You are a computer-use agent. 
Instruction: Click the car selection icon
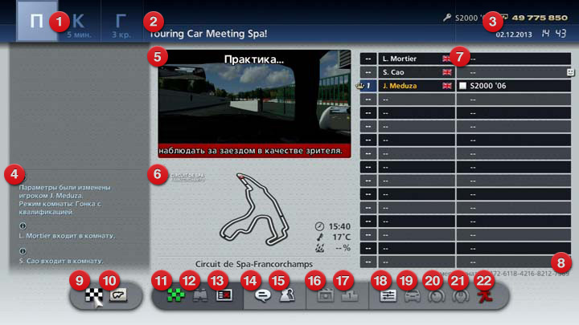pos(409,295)
